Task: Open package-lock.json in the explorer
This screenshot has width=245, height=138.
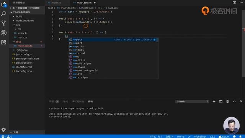Action: [27, 59]
